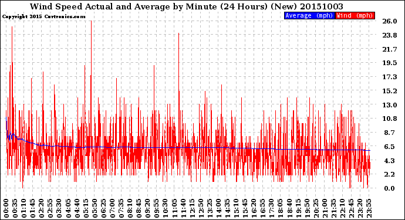Select the 2.2 y-axis label
This screenshot has width=405, height=220.
click(x=390, y=175)
